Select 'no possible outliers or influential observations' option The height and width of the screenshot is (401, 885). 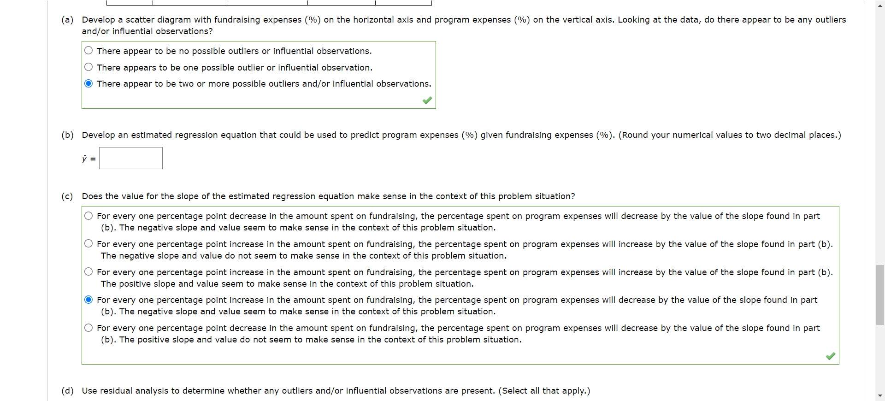tap(88, 50)
